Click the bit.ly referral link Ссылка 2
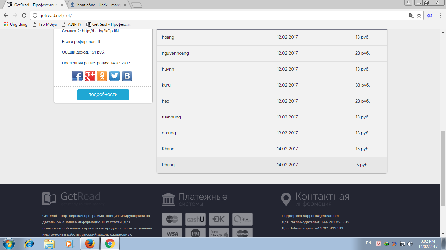 pyautogui.click(x=100, y=31)
